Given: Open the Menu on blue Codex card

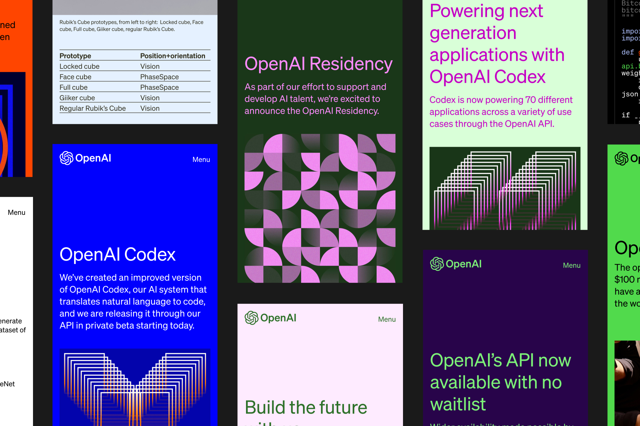Looking at the screenshot, I should pos(201,159).
